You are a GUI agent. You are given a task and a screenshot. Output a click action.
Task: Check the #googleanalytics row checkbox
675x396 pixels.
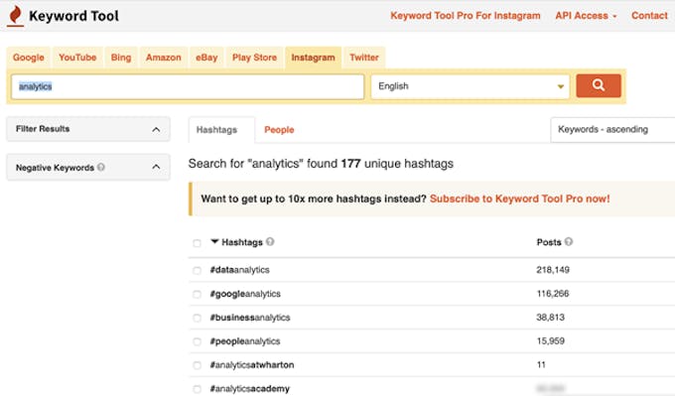tap(197, 294)
